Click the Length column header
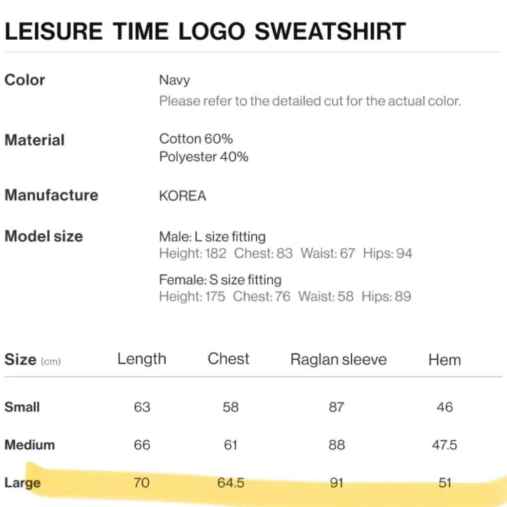Viewport: 507px width, 507px height. click(x=142, y=359)
